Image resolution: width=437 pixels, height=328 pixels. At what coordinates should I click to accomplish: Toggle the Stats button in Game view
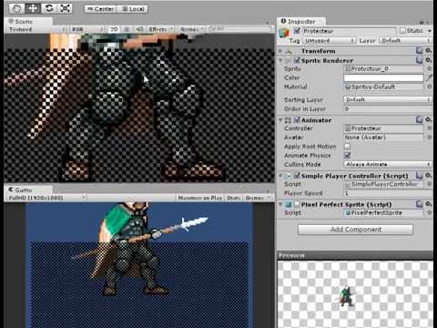pos(233,198)
